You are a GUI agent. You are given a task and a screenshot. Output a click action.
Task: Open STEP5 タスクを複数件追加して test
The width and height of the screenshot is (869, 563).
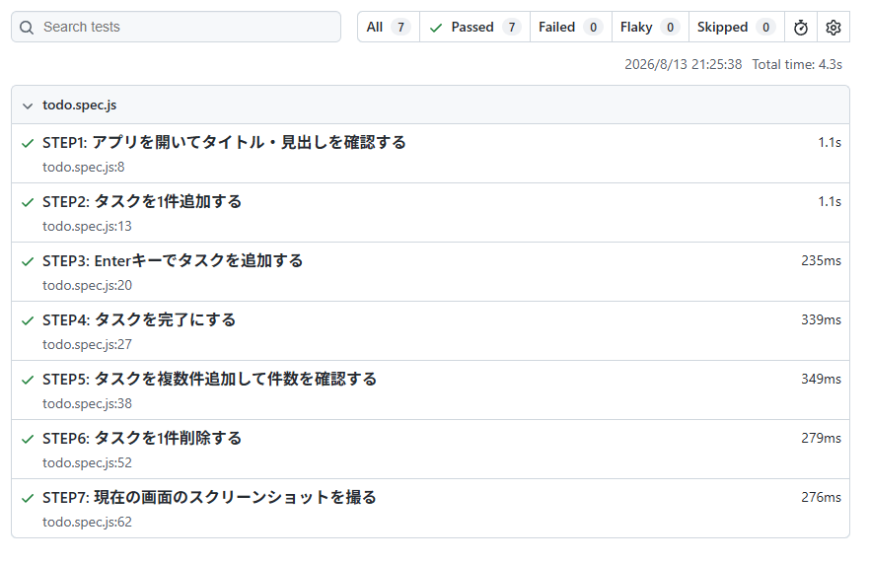point(209,379)
